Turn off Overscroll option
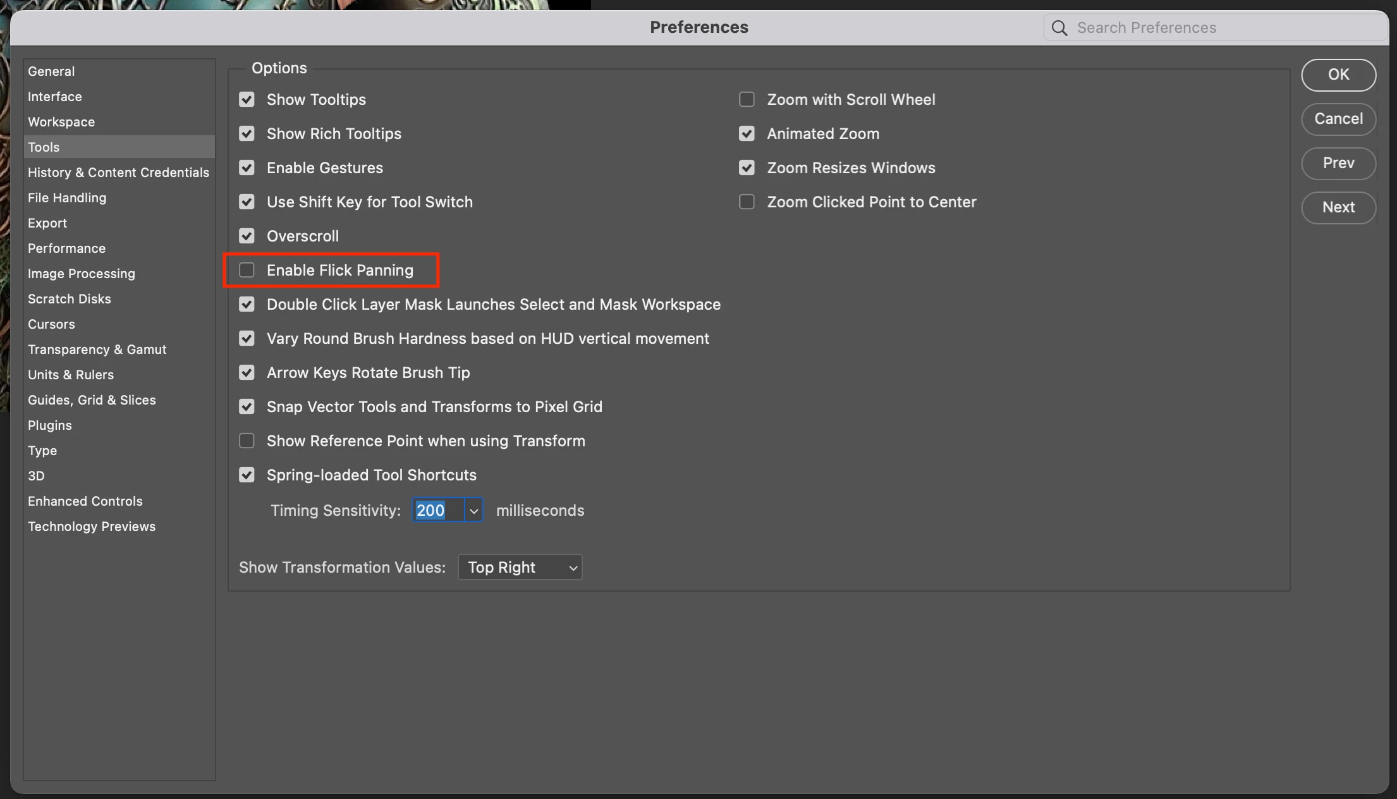The height and width of the screenshot is (799, 1397). [247, 236]
